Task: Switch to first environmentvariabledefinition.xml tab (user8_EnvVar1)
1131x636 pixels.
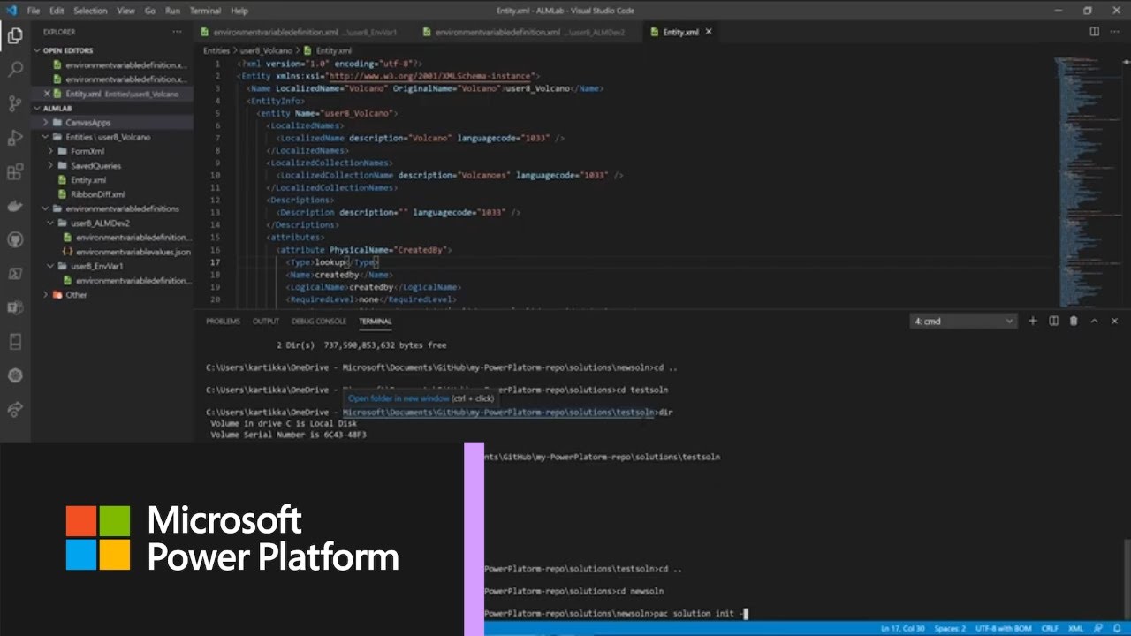Action: pyautogui.click(x=305, y=32)
